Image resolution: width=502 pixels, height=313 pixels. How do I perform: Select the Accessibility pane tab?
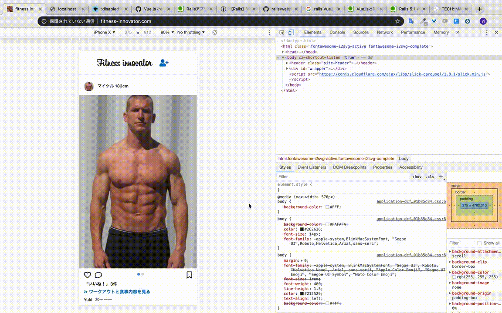(410, 167)
